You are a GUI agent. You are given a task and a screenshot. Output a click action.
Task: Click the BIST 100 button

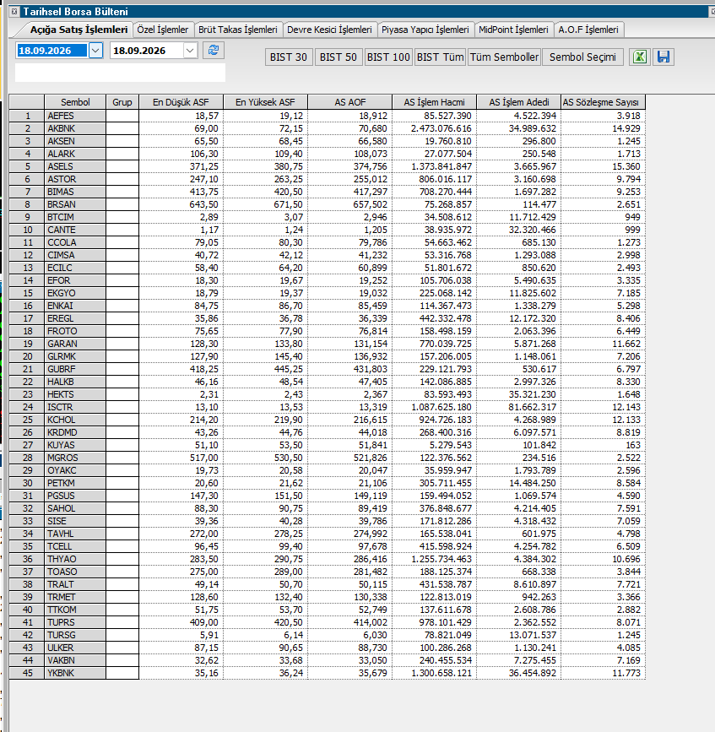click(x=388, y=57)
